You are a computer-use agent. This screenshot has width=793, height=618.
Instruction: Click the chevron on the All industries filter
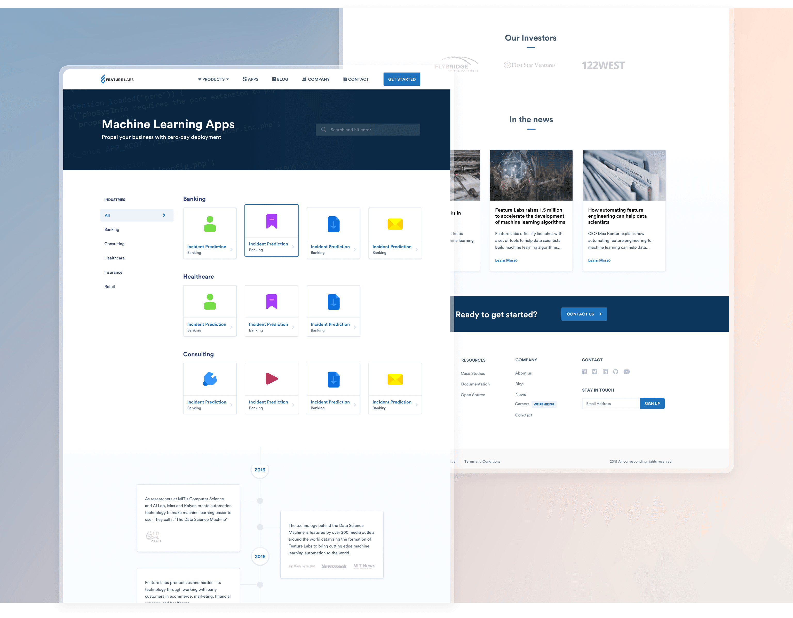click(x=164, y=215)
